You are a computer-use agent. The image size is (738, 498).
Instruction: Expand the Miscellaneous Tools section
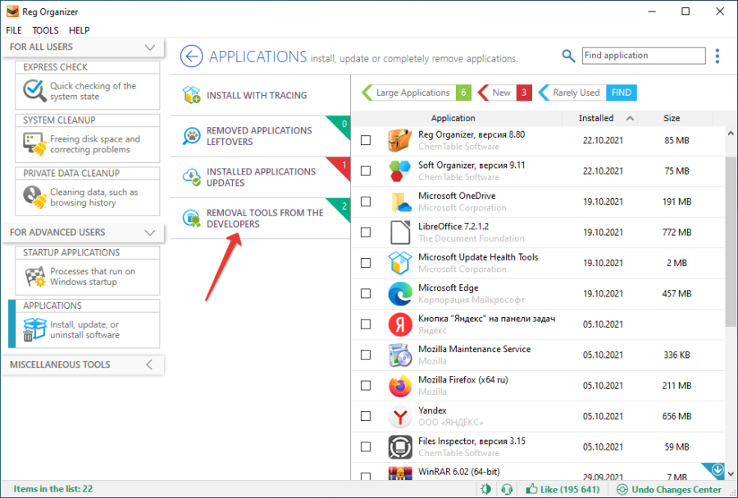pos(149,364)
